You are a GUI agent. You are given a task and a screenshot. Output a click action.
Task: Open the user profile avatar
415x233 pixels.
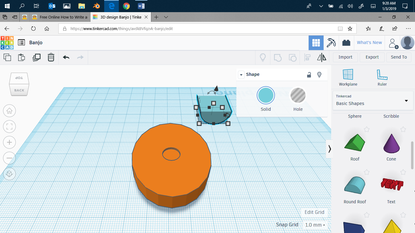tap(407, 43)
